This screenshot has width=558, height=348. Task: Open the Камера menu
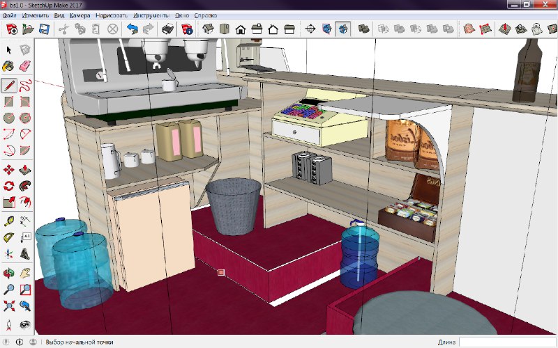(80, 15)
